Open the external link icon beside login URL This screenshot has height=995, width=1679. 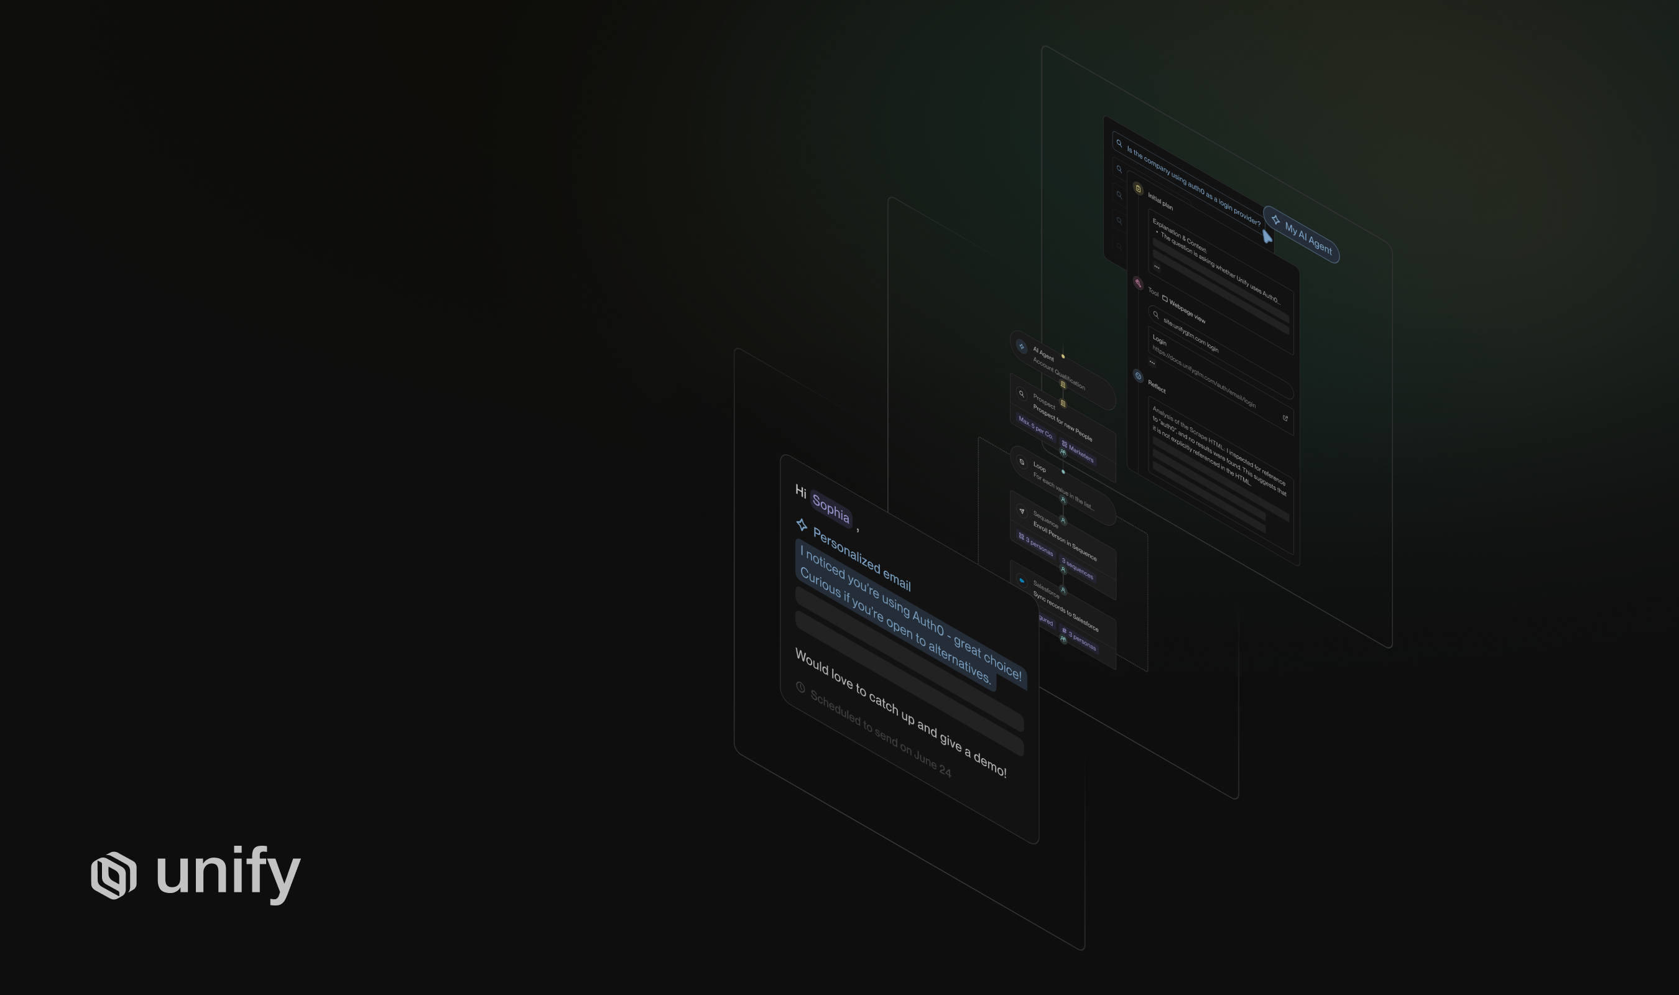[1285, 419]
